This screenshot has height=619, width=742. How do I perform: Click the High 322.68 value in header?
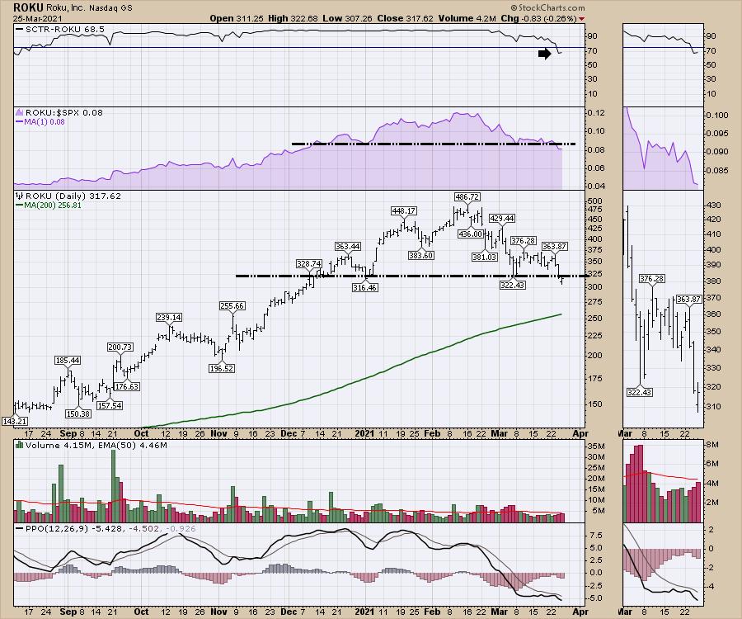[x=293, y=18]
